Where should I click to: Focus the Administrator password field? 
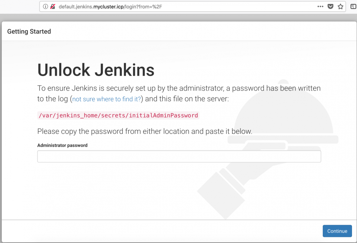tap(178, 156)
